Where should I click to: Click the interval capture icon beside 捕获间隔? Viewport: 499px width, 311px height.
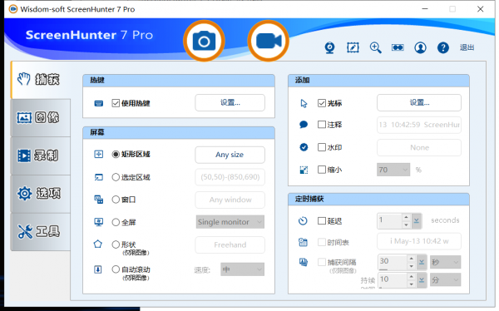point(304,262)
